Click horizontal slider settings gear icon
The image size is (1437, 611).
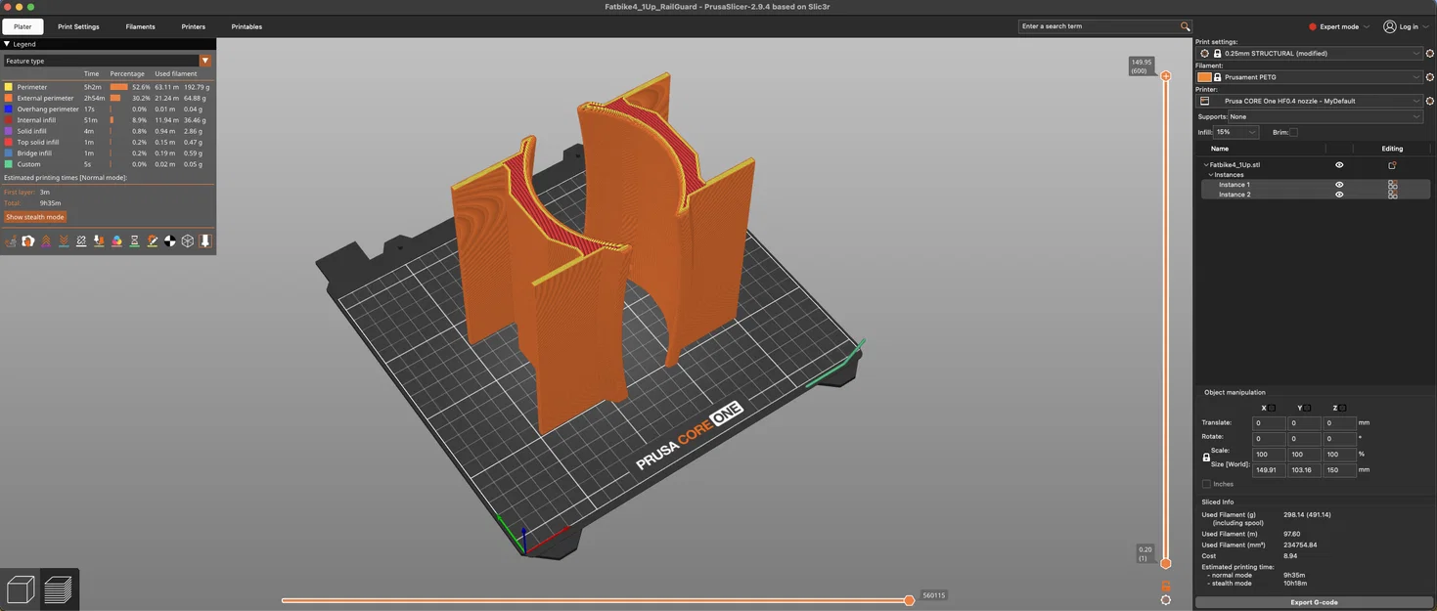[1165, 600]
